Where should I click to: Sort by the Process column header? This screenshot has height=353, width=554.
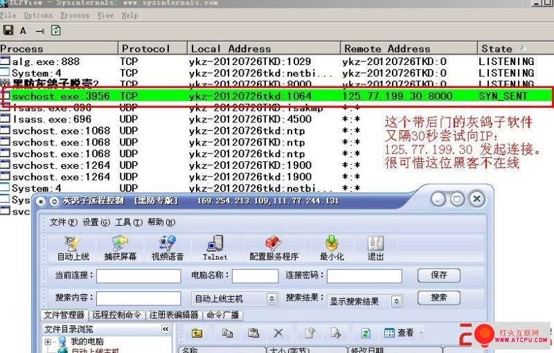59,48
